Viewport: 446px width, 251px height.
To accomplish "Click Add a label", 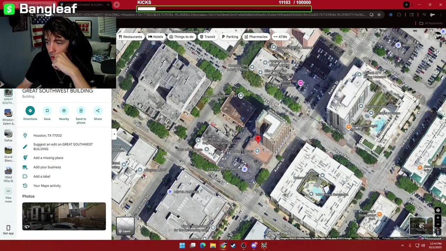I will click(64, 176).
